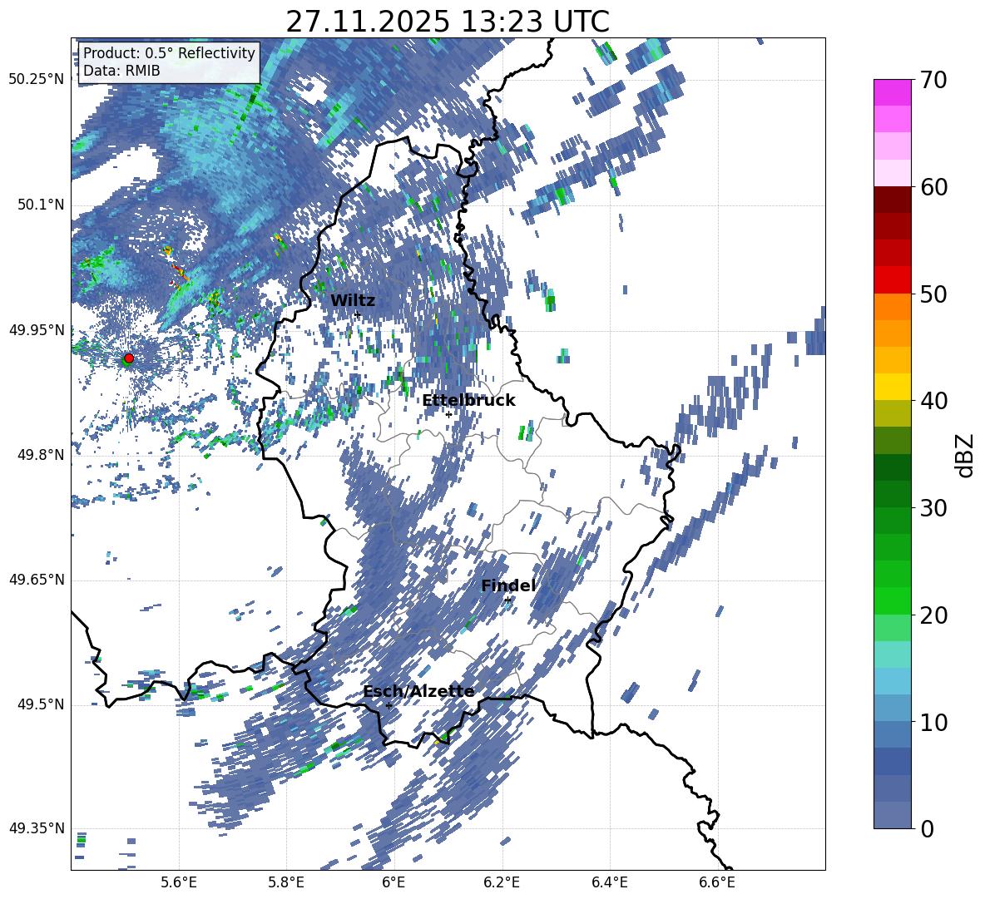The width and height of the screenshot is (985, 899).
Task: Select the Esch/Alzette city label
Action: click(x=418, y=692)
